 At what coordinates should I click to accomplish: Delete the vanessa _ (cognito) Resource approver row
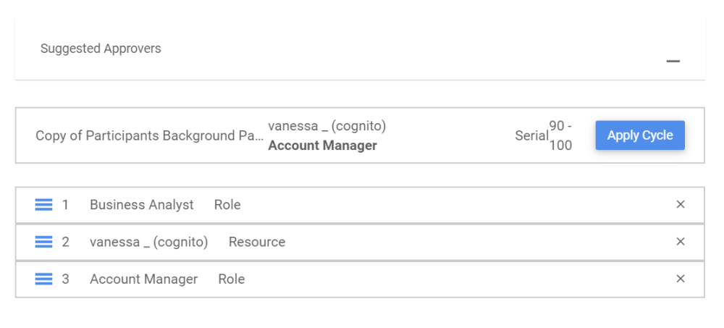tap(681, 242)
